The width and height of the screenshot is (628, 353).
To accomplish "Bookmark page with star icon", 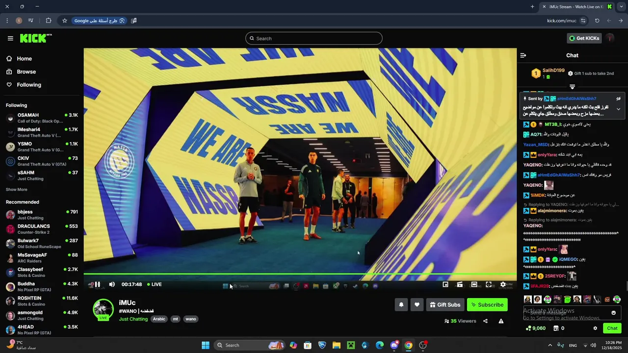I will pos(64,21).
